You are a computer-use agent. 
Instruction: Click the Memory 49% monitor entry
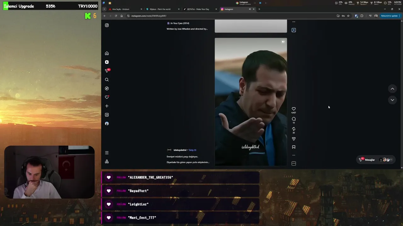click(349, 3)
